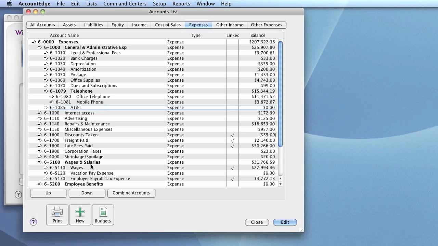
Task: Click the Edit button
Action: point(285,222)
